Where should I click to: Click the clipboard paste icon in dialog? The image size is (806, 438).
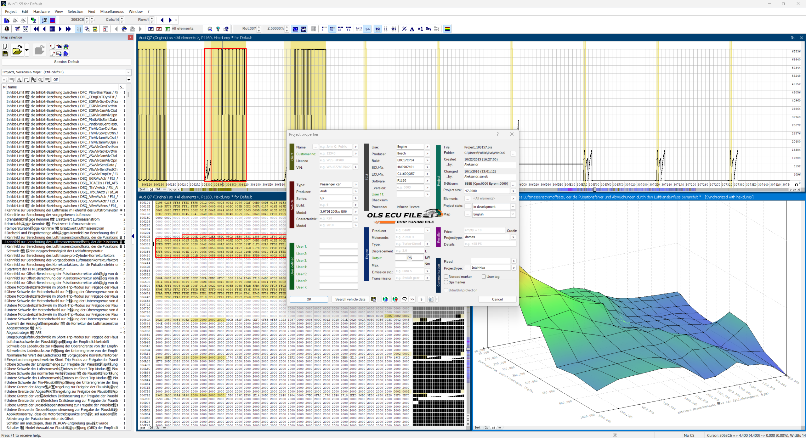click(373, 299)
